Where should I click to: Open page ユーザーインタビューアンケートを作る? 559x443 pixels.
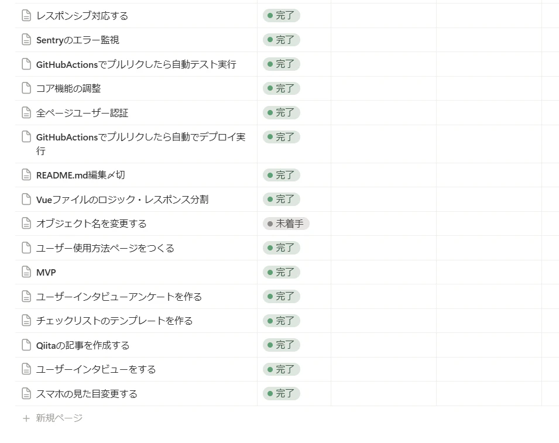[119, 297]
